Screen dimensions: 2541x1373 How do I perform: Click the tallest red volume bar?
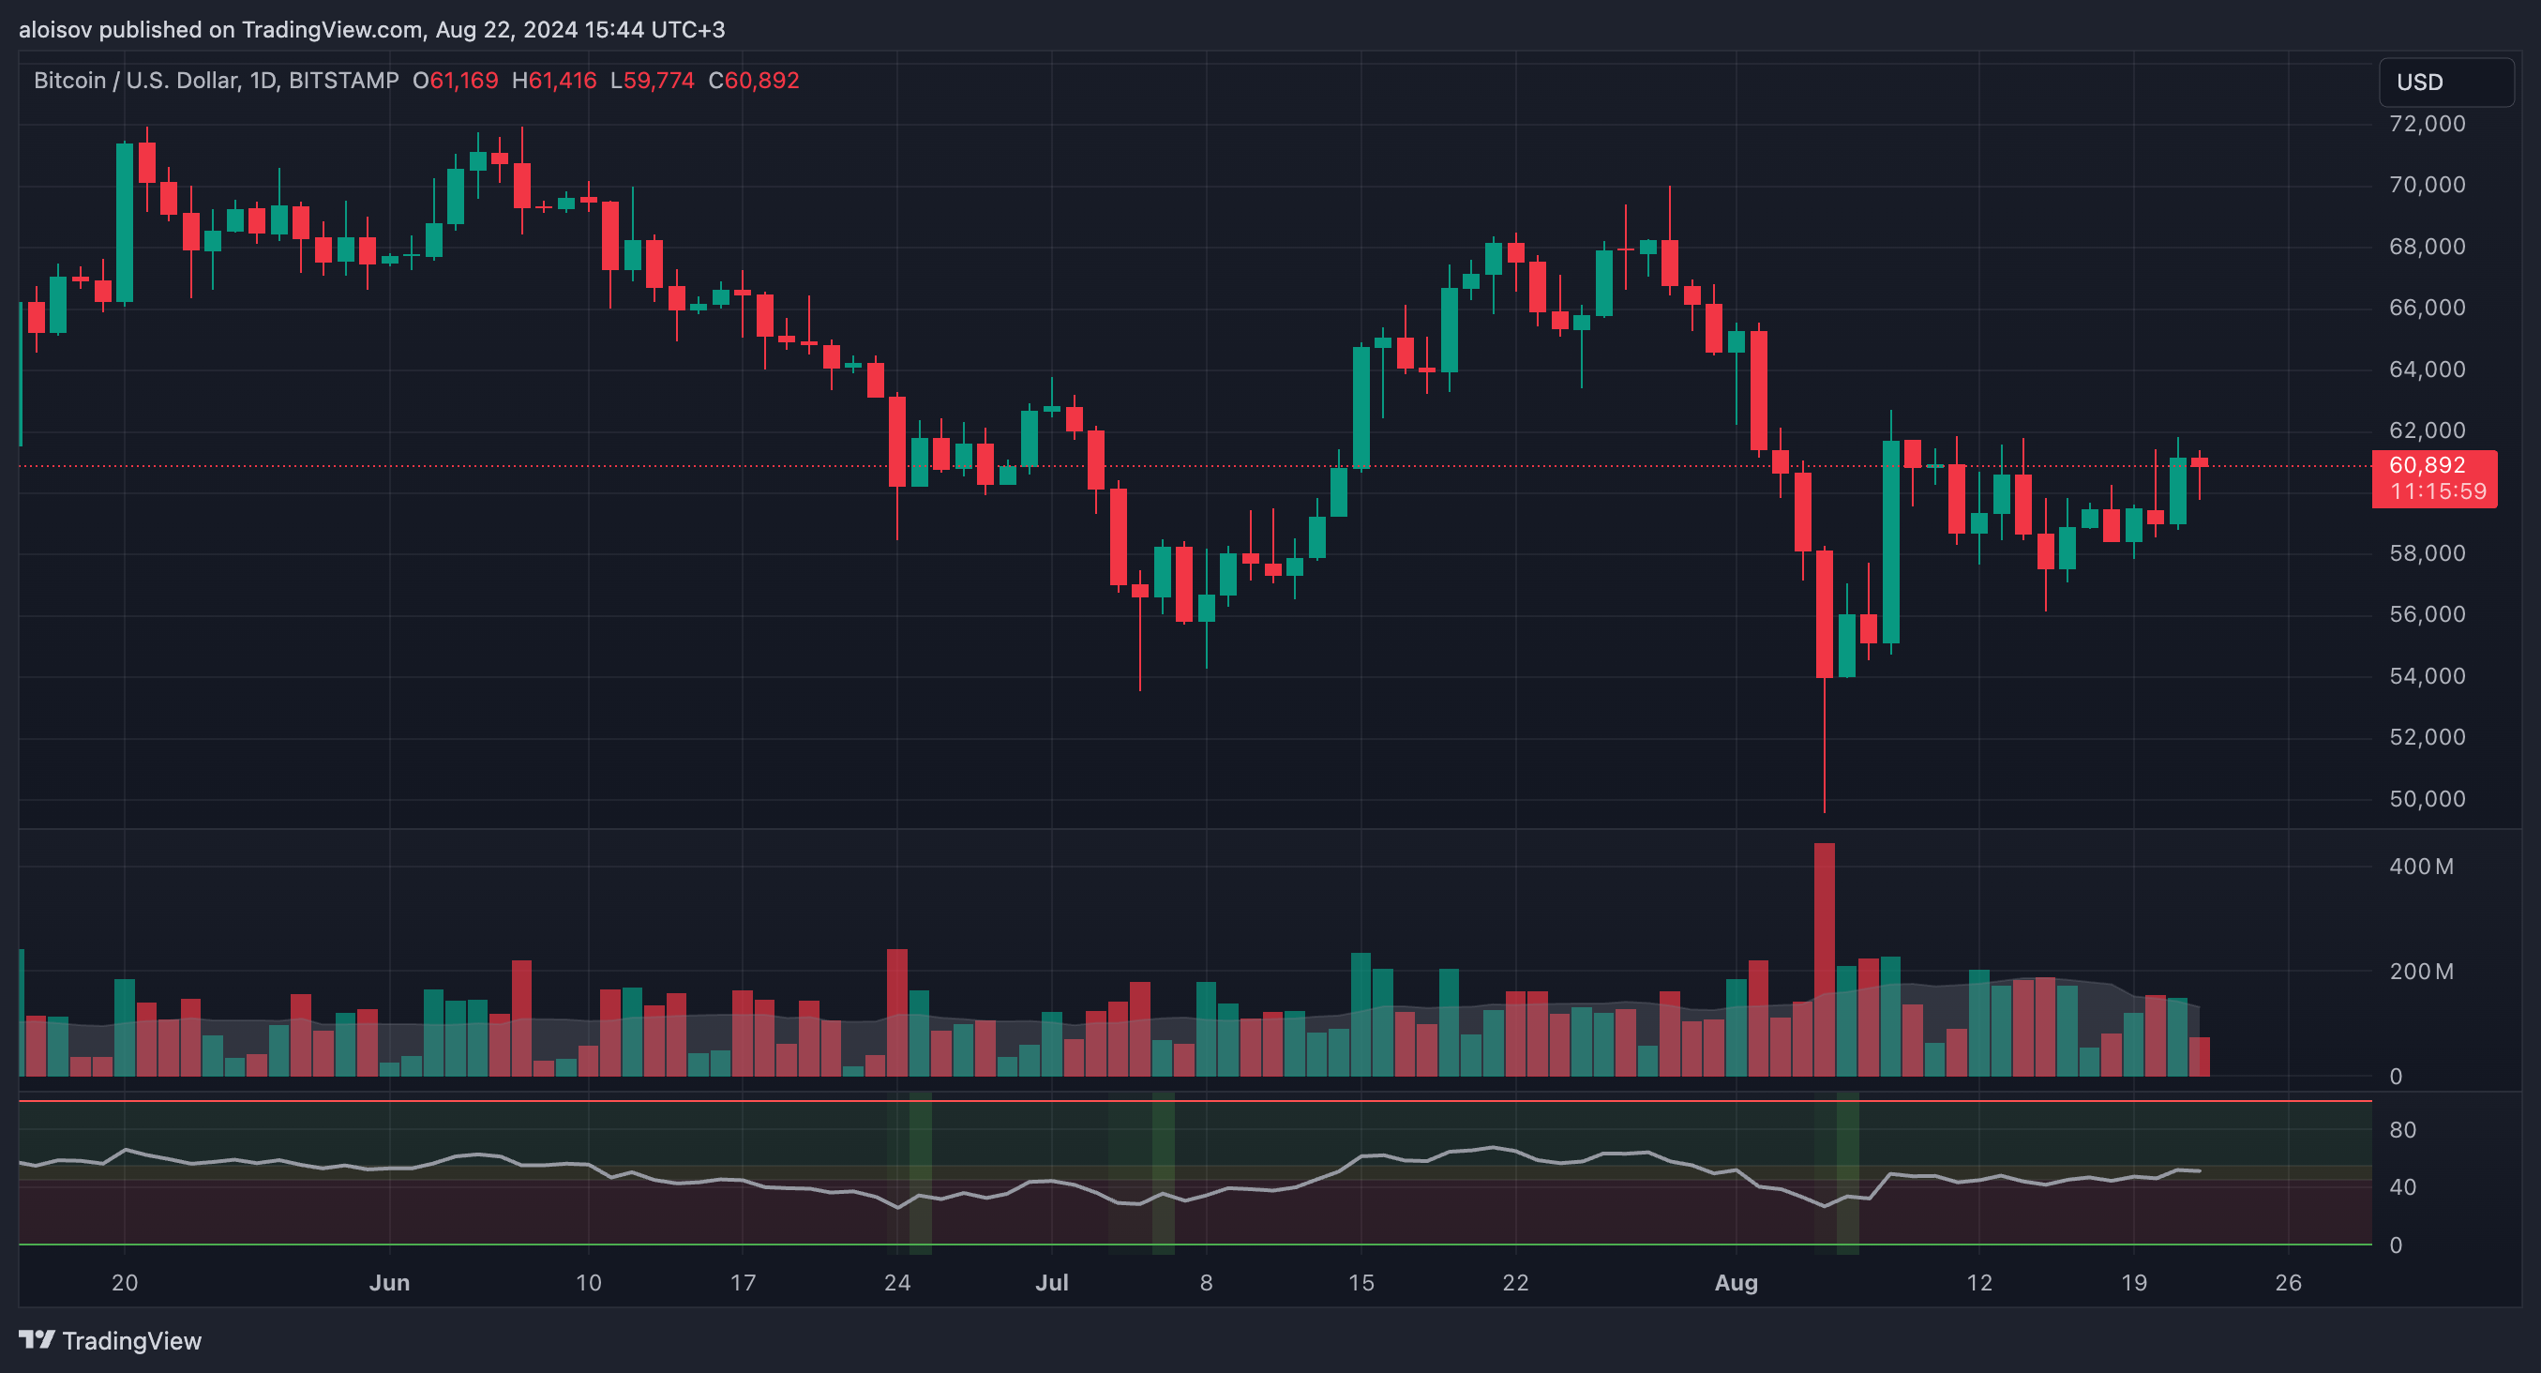coord(1824,957)
